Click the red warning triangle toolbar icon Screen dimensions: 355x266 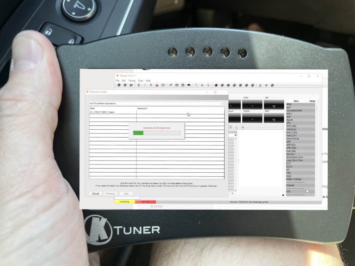[157, 85]
